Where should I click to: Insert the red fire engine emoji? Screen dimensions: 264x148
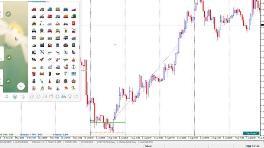[x=49, y=16]
